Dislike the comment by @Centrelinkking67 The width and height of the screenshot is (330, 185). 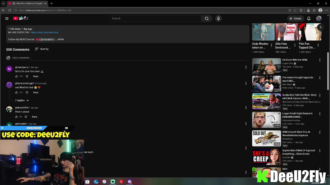click(x=27, y=92)
